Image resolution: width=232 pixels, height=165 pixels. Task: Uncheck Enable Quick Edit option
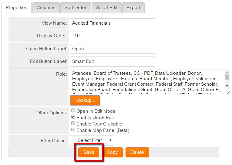(73, 117)
